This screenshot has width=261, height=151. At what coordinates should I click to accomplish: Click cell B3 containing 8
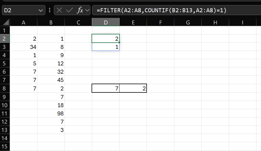coord(51,47)
